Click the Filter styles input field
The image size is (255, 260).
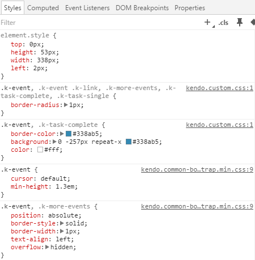100,23
